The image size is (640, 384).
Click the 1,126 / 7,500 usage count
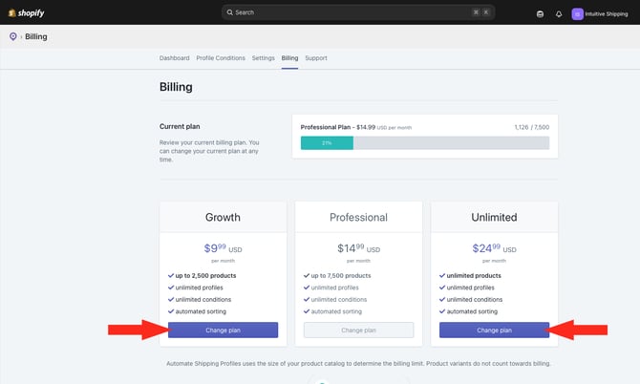coord(532,127)
